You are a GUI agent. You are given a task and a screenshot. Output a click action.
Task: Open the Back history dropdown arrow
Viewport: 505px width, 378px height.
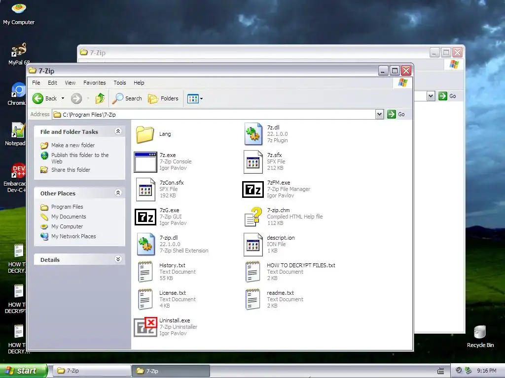click(x=63, y=98)
